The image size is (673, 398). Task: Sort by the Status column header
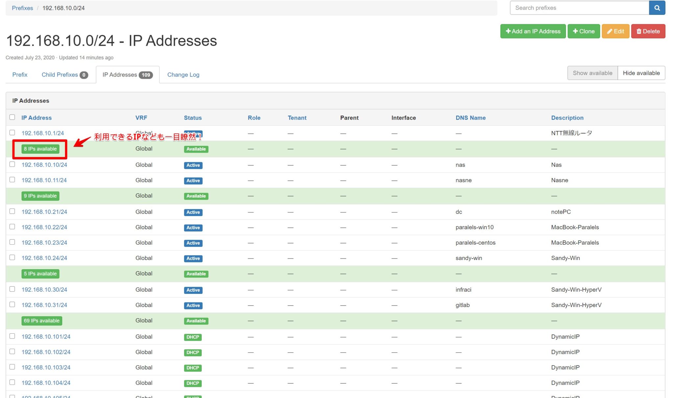coord(193,118)
